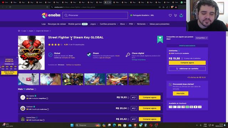Click info icon next to Mais 13 ofertas
228x128 pixels.
tap(35, 89)
